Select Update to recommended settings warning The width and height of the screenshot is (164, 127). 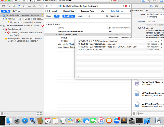point(26,22)
